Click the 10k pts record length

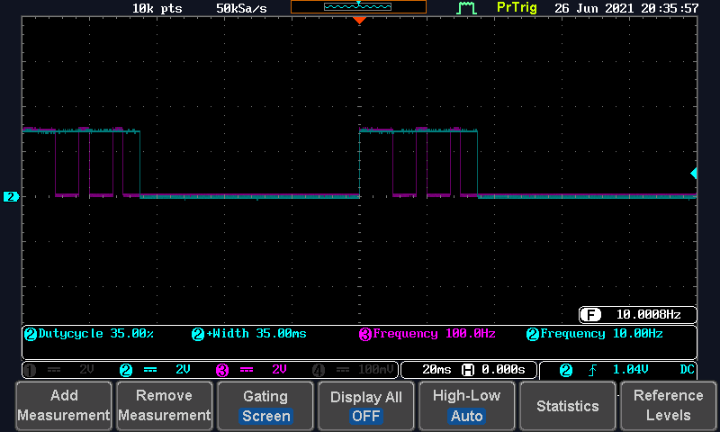157,8
